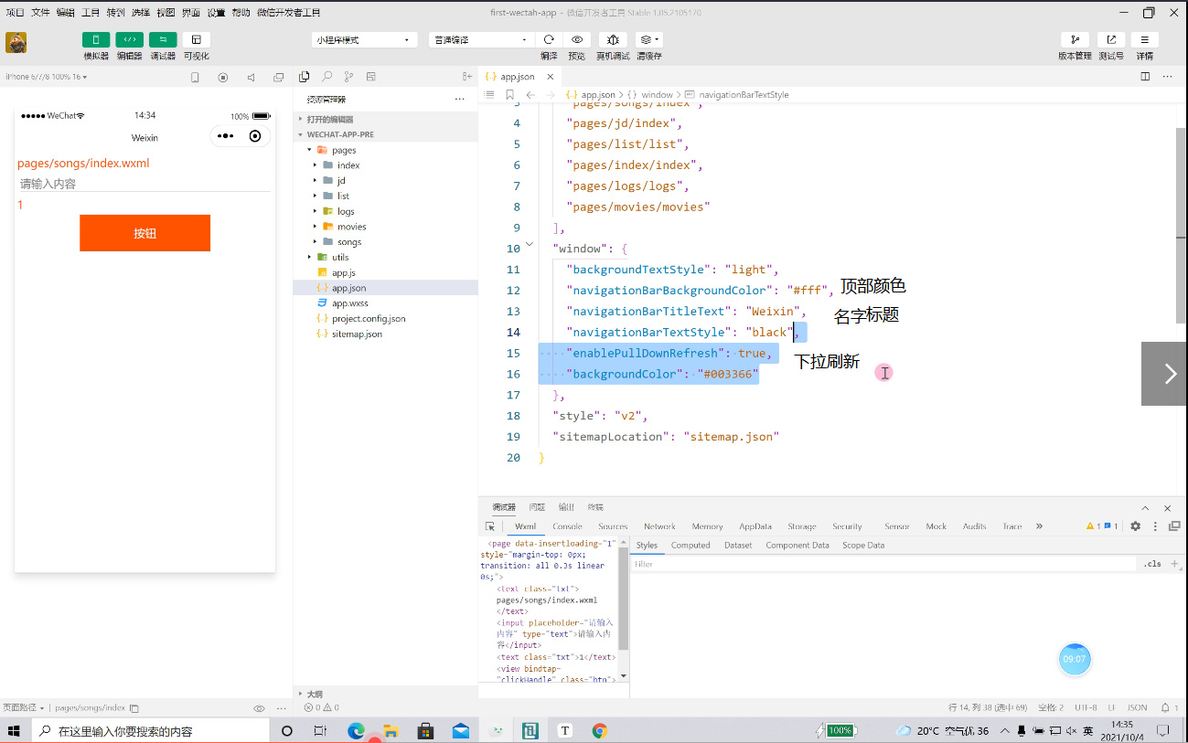The image size is (1188, 743).
Task: Click the orange 按钮 in the simulator
Action: [x=144, y=233]
